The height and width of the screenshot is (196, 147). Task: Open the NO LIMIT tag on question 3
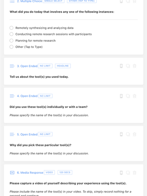point(45,66)
